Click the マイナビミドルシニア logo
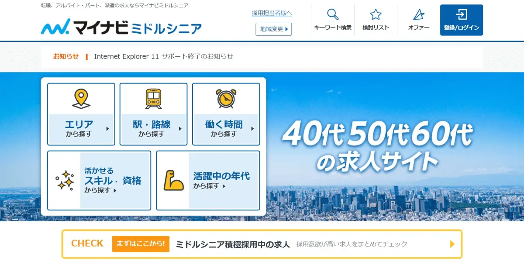 (121, 27)
